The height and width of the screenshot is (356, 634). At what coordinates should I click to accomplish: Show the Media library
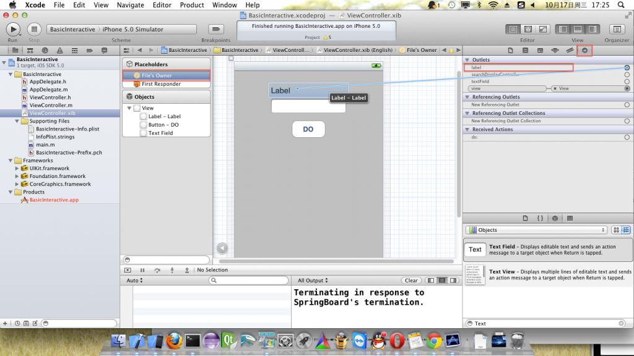tap(570, 218)
